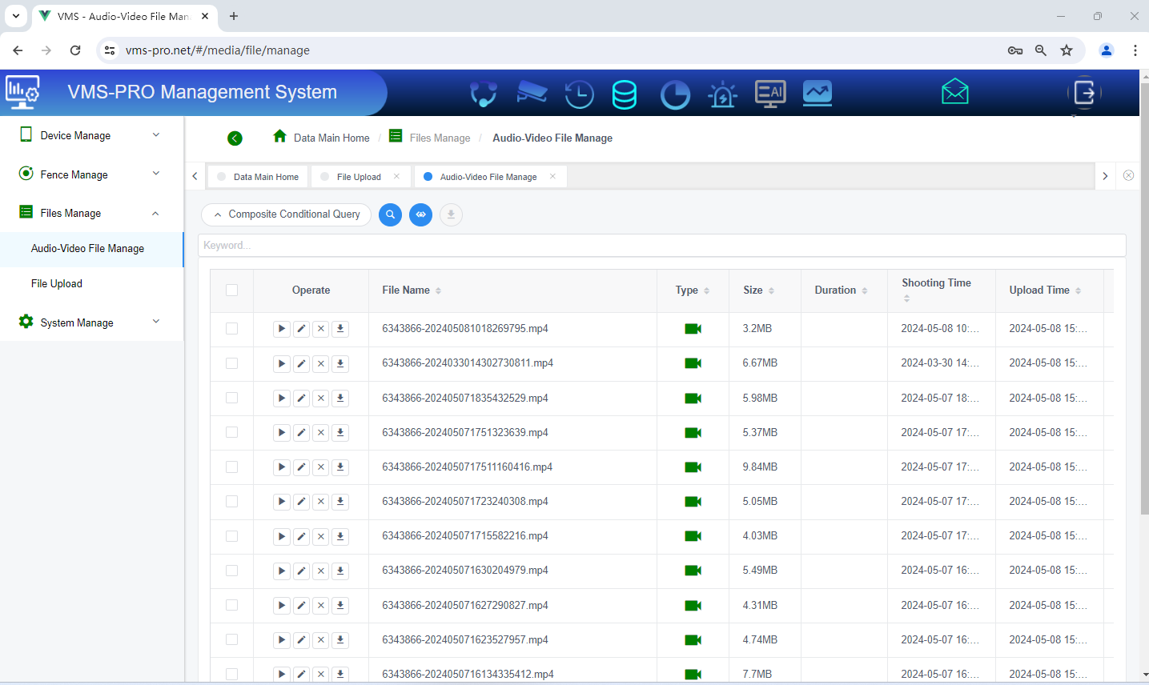Open File Upload in the sidebar

[56, 283]
